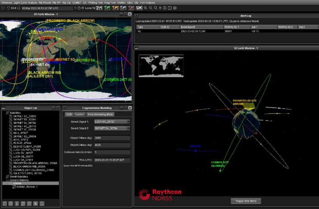The height and width of the screenshot is (209, 319).
Task: Open the Light Curve Analysis menu
Action: (26, 2)
